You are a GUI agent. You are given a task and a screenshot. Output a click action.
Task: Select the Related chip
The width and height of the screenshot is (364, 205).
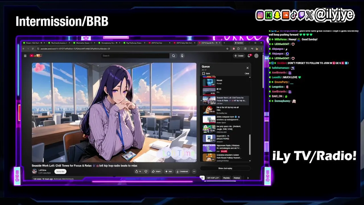tap(237, 178)
